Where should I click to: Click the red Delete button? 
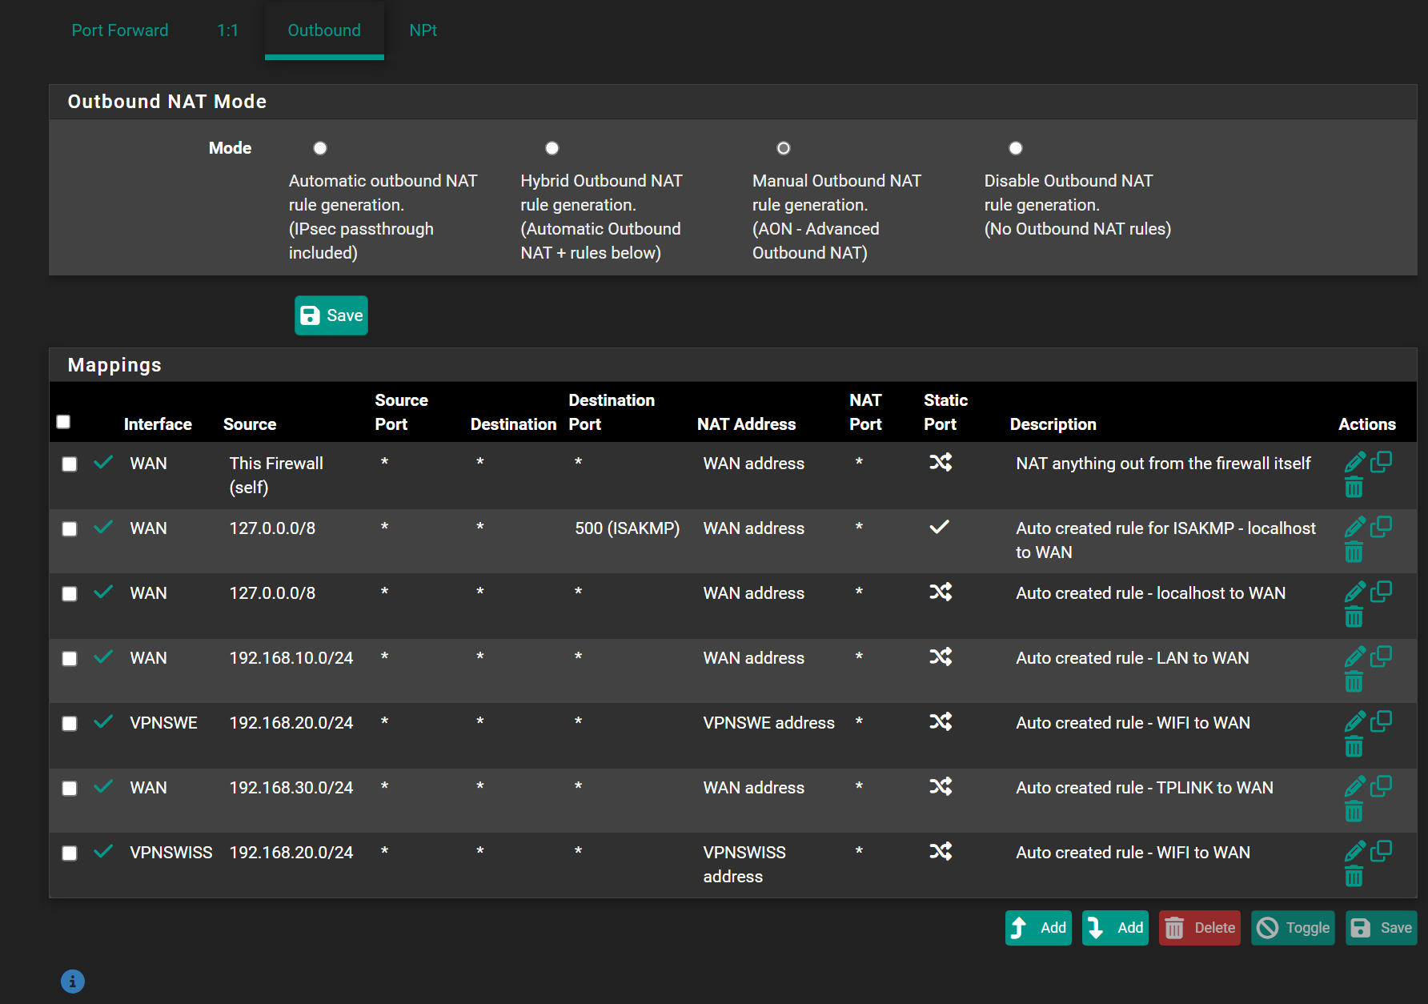1200,928
